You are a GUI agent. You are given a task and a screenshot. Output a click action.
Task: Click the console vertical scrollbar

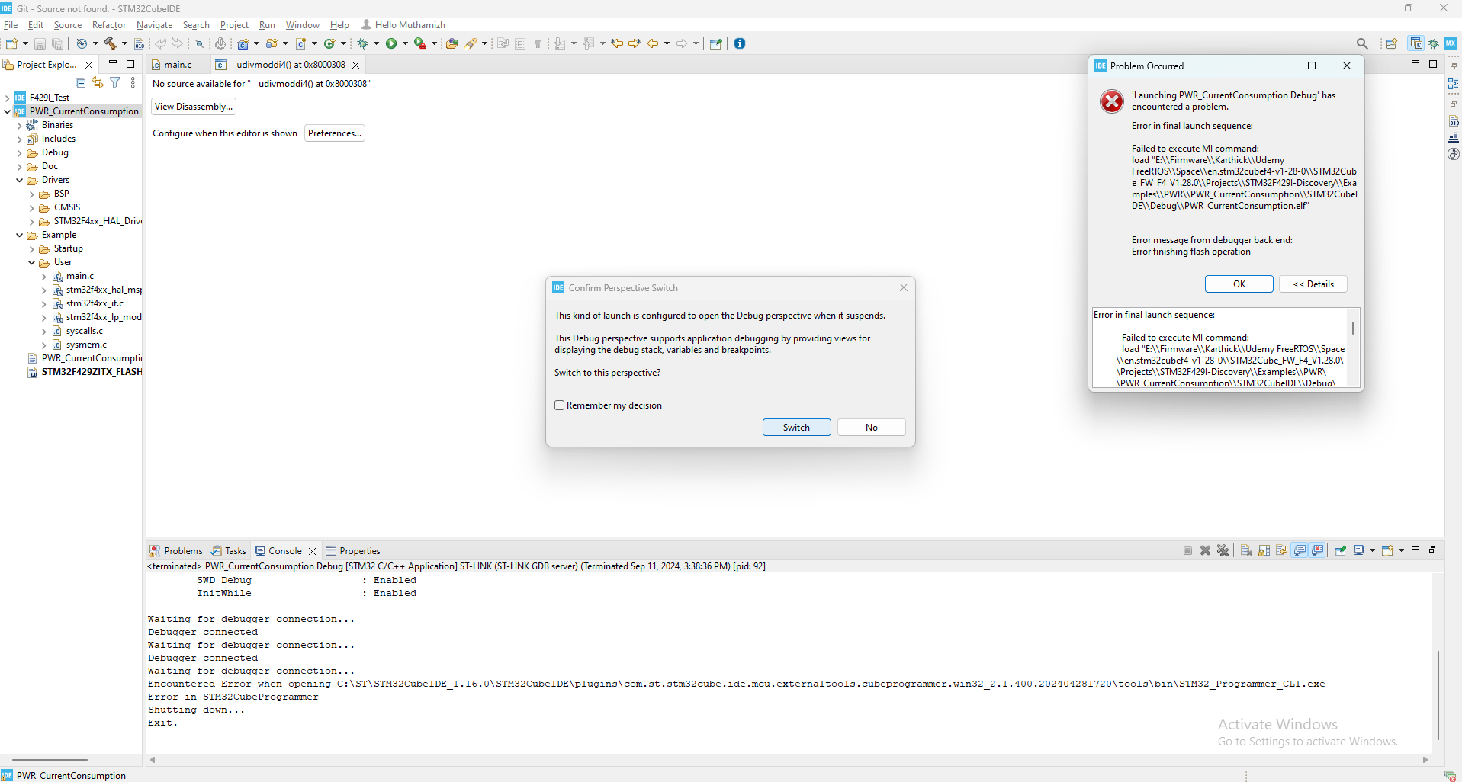pyautogui.click(x=1437, y=694)
